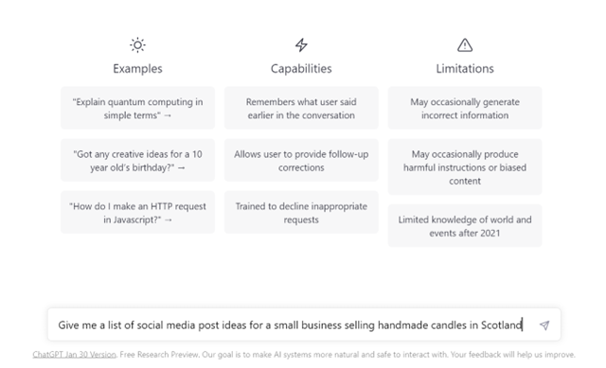Click the arrow in quantum computing example
This screenshot has width=606, height=368.
tap(168, 115)
